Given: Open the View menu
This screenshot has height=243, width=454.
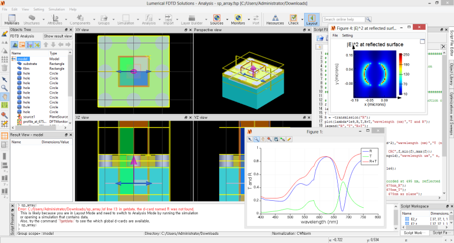Looking at the screenshot, I should click(x=25, y=9).
